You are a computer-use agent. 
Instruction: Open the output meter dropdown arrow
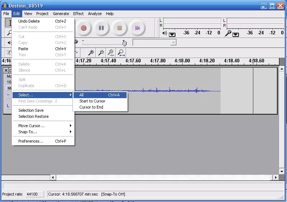(172, 34)
